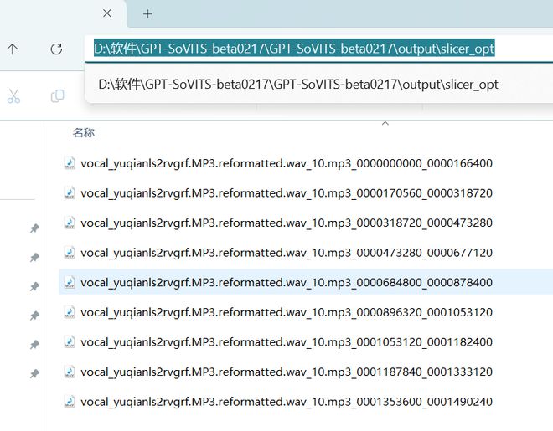
Task: Click the Copy icon in toolbar
Action: tap(57, 96)
